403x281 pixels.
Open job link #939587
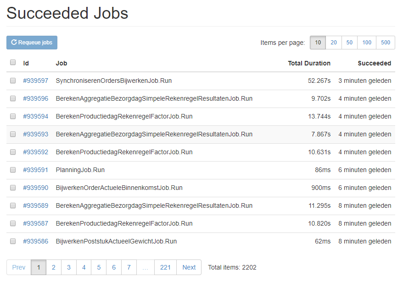(x=35, y=223)
